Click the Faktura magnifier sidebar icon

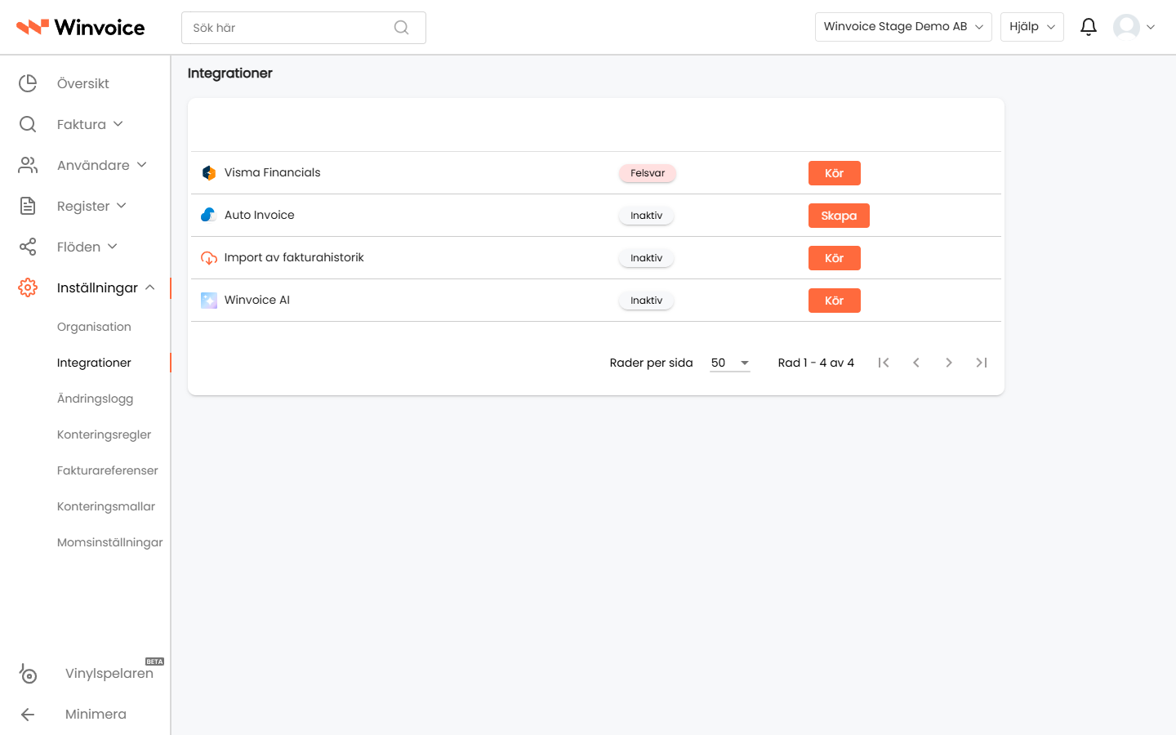click(28, 124)
